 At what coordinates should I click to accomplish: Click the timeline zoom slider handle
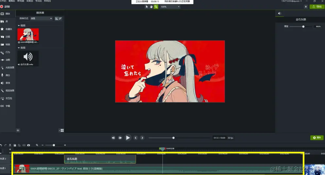[x=54, y=145]
